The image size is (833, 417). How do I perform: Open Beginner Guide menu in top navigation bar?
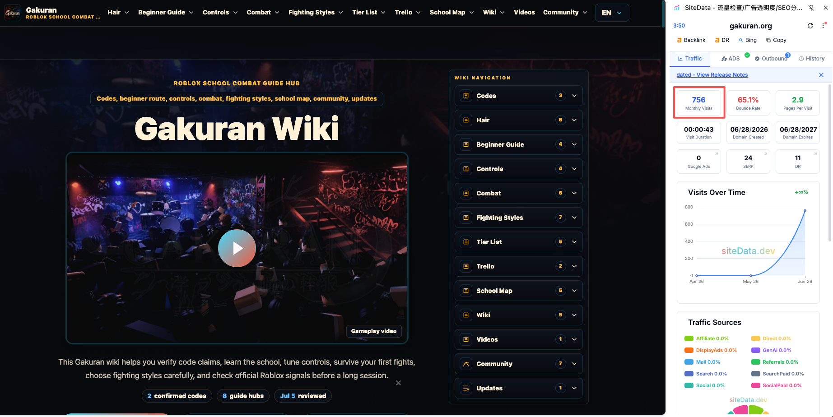(166, 12)
